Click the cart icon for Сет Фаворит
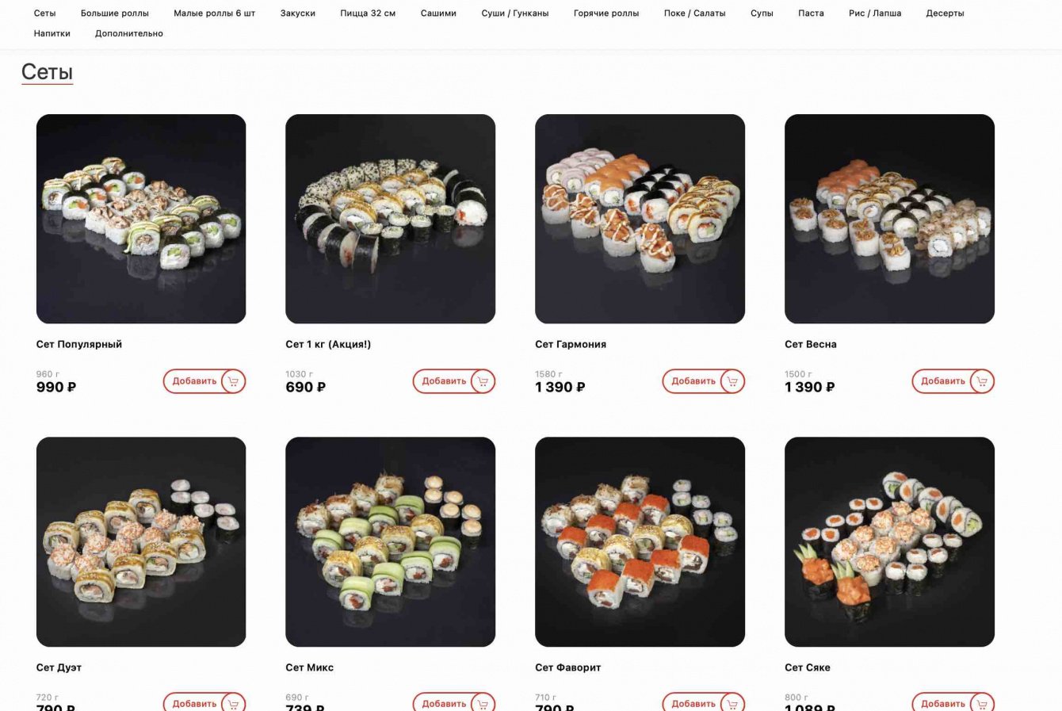 (x=732, y=703)
